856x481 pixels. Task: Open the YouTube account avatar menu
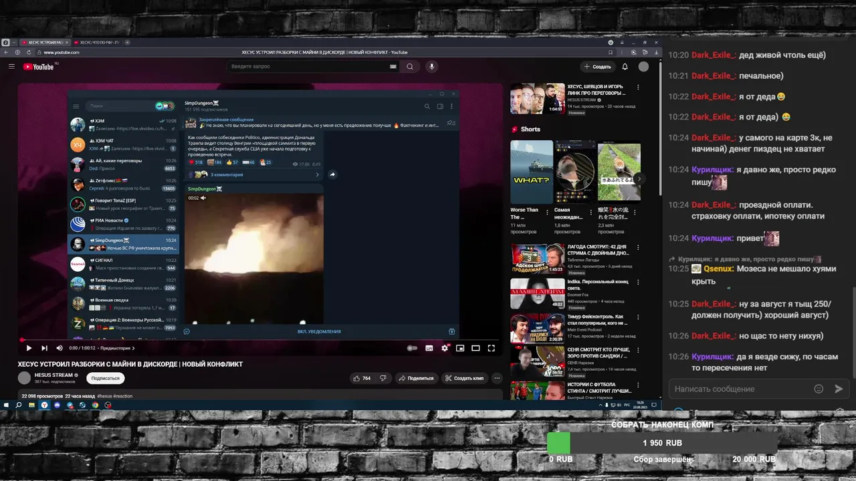(643, 67)
